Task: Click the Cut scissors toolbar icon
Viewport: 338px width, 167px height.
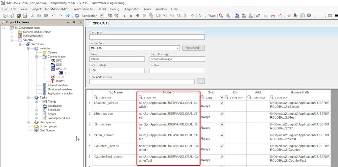Action: click(32, 16)
